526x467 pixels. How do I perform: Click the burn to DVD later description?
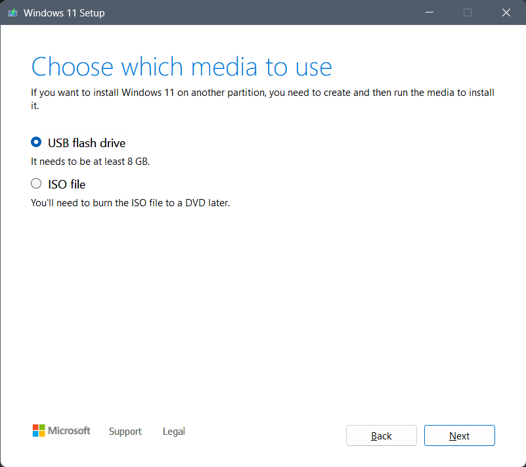coord(131,202)
